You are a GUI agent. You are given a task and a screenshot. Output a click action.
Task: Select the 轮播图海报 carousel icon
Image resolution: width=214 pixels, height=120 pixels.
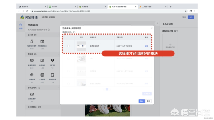tap(32, 61)
